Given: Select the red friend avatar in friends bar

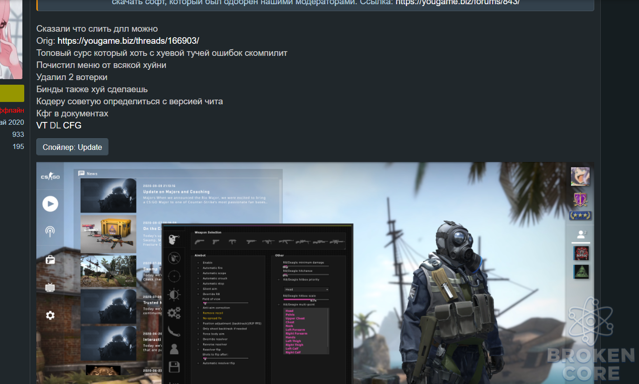Looking at the screenshot, I should pyautogui.click(x=581, y=253).
